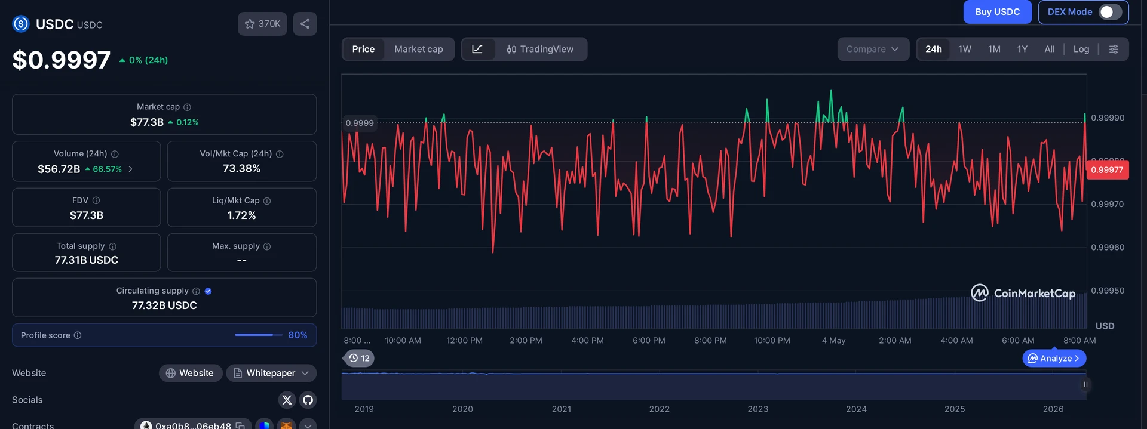Expand Volume (24h) details arrow
This screenshot has width=1147, height=429.
tap(131, 169)
